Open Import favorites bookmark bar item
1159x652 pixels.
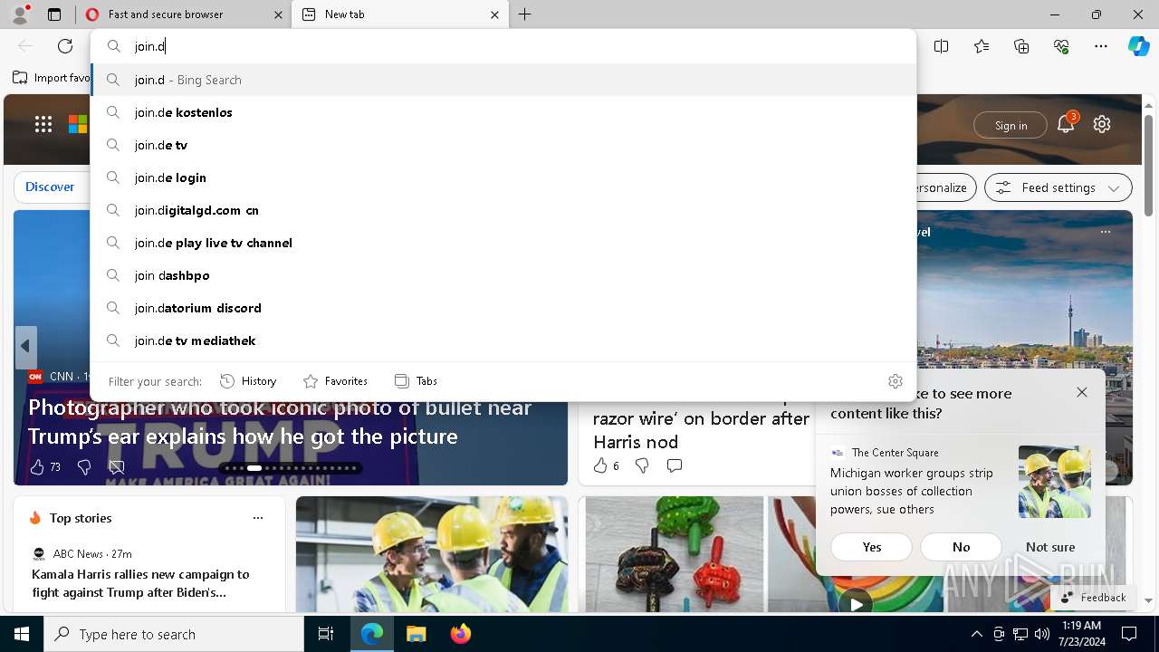(x=52, y=78)
